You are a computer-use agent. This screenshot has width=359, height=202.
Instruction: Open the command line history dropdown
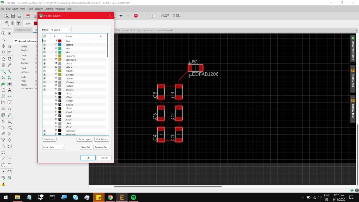click(x=356, y=30)
